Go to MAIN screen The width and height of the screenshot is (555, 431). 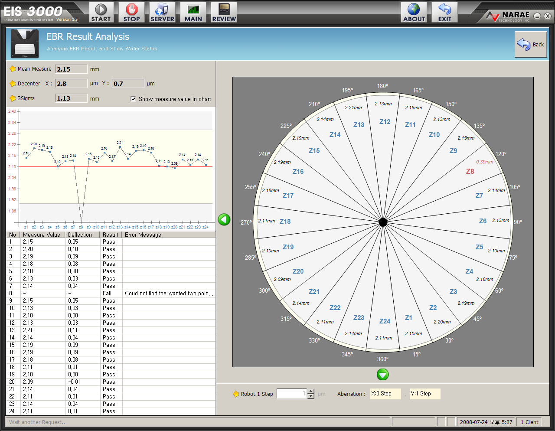(x=193, y=12)
